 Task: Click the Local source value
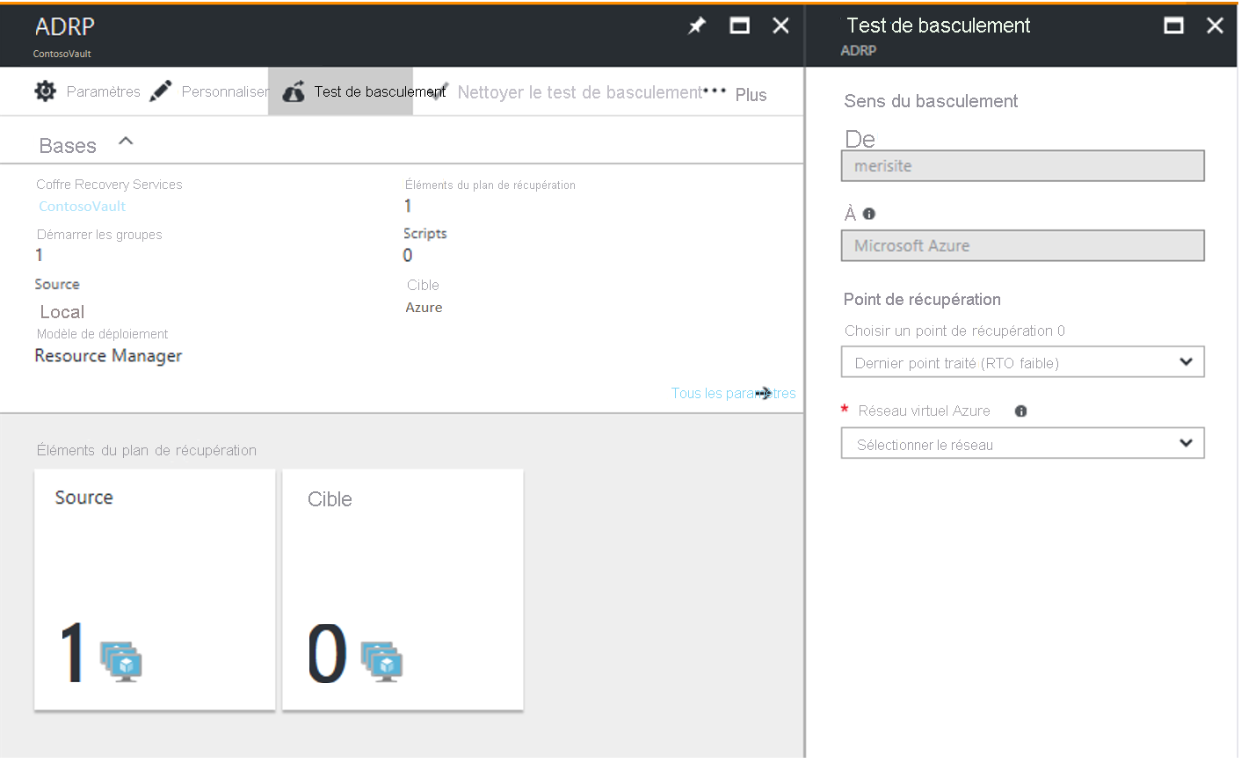point(62,312)
